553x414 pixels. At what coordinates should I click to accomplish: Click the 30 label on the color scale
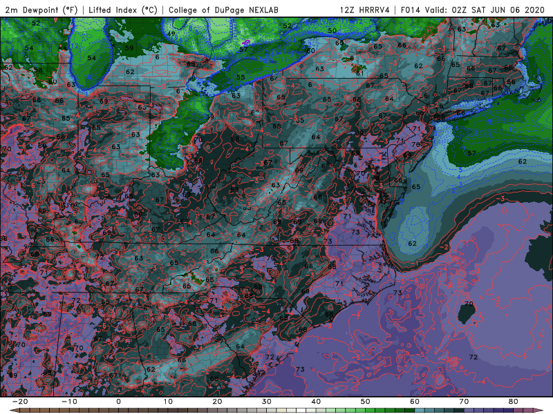pos(267,402)
